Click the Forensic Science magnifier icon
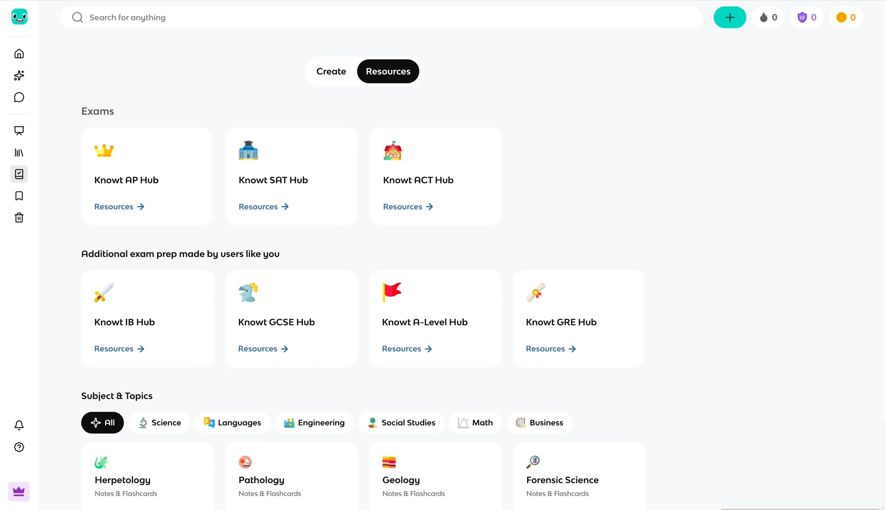Screen dimensions: 885x510 tap(533, 462)
